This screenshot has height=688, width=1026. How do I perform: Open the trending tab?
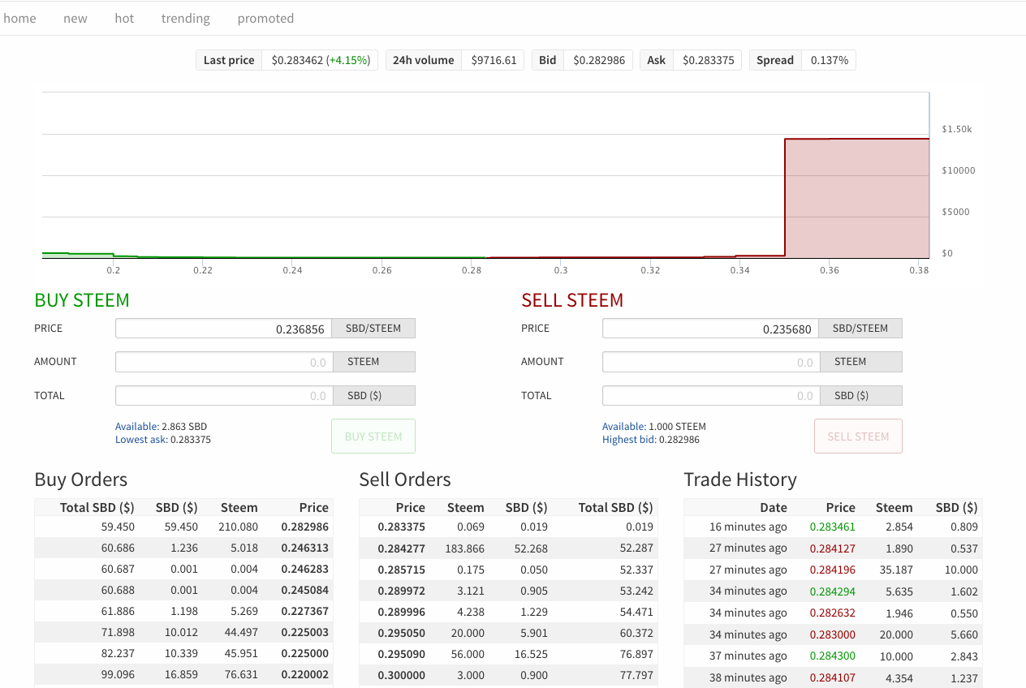pos(185,18)
